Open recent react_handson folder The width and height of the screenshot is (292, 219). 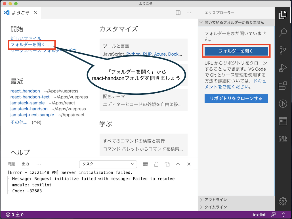coord(25,91)
